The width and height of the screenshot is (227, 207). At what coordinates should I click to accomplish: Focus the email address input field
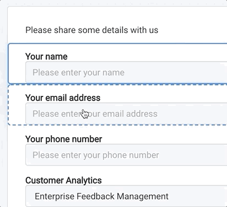[x=126, y=113]
